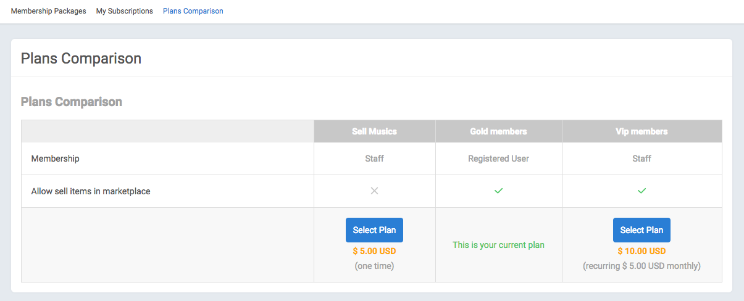The width and height of the screenshot is (744, 301).
Task: Click the Vip members column header
Action: (642, 131)
